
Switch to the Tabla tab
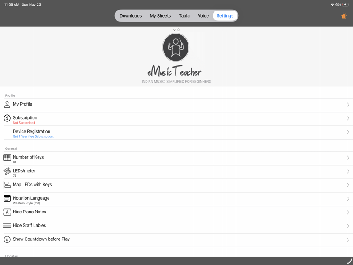(184, 15)
